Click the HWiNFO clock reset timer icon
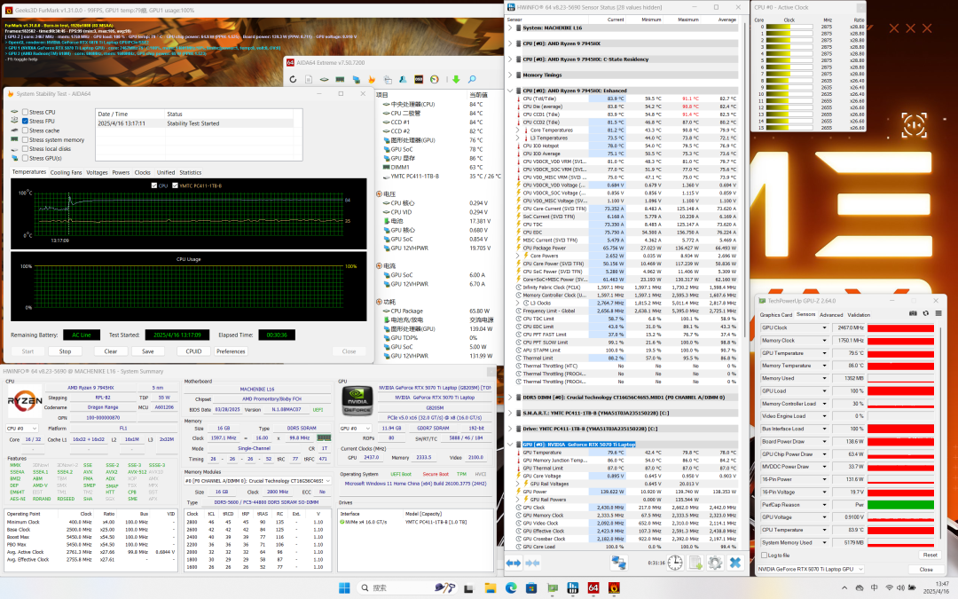The height and width of the screenshot is (599, 958). coord(675,563)
